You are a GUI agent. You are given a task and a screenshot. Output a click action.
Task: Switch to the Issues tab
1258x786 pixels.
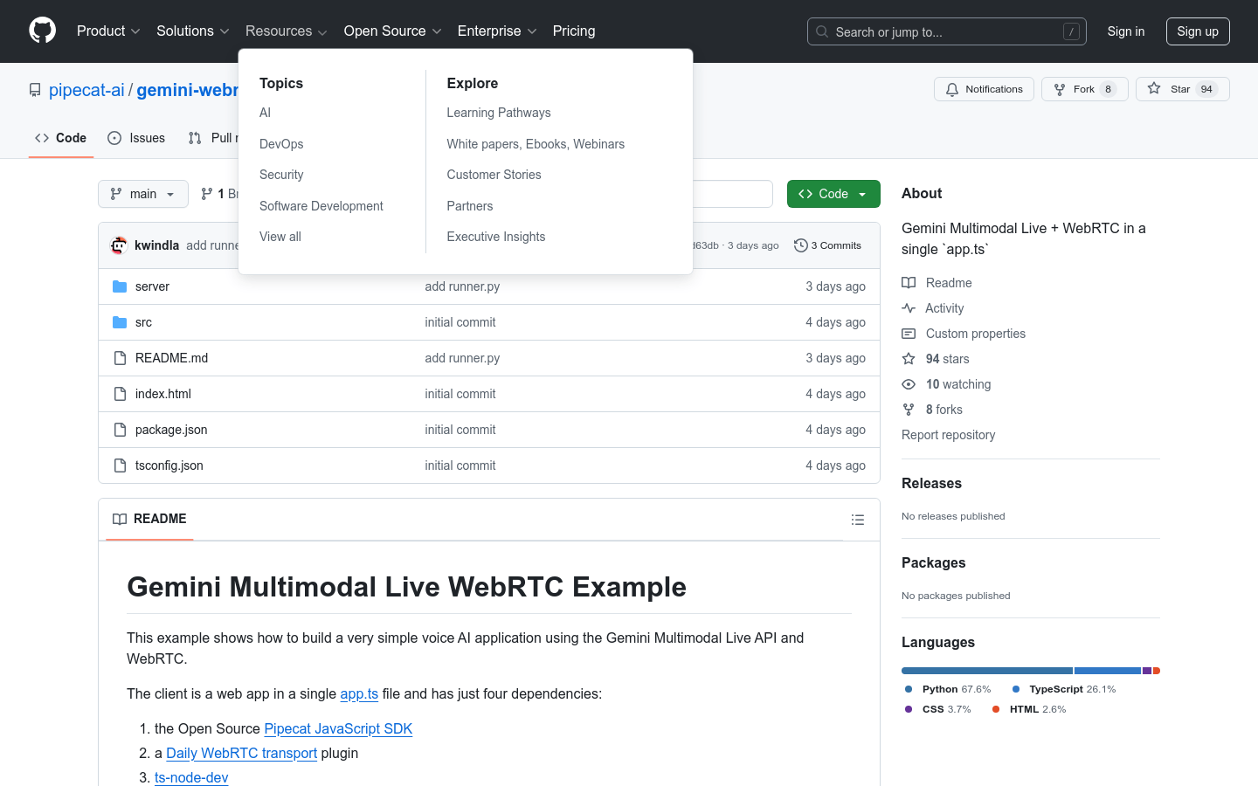point(136,138)
